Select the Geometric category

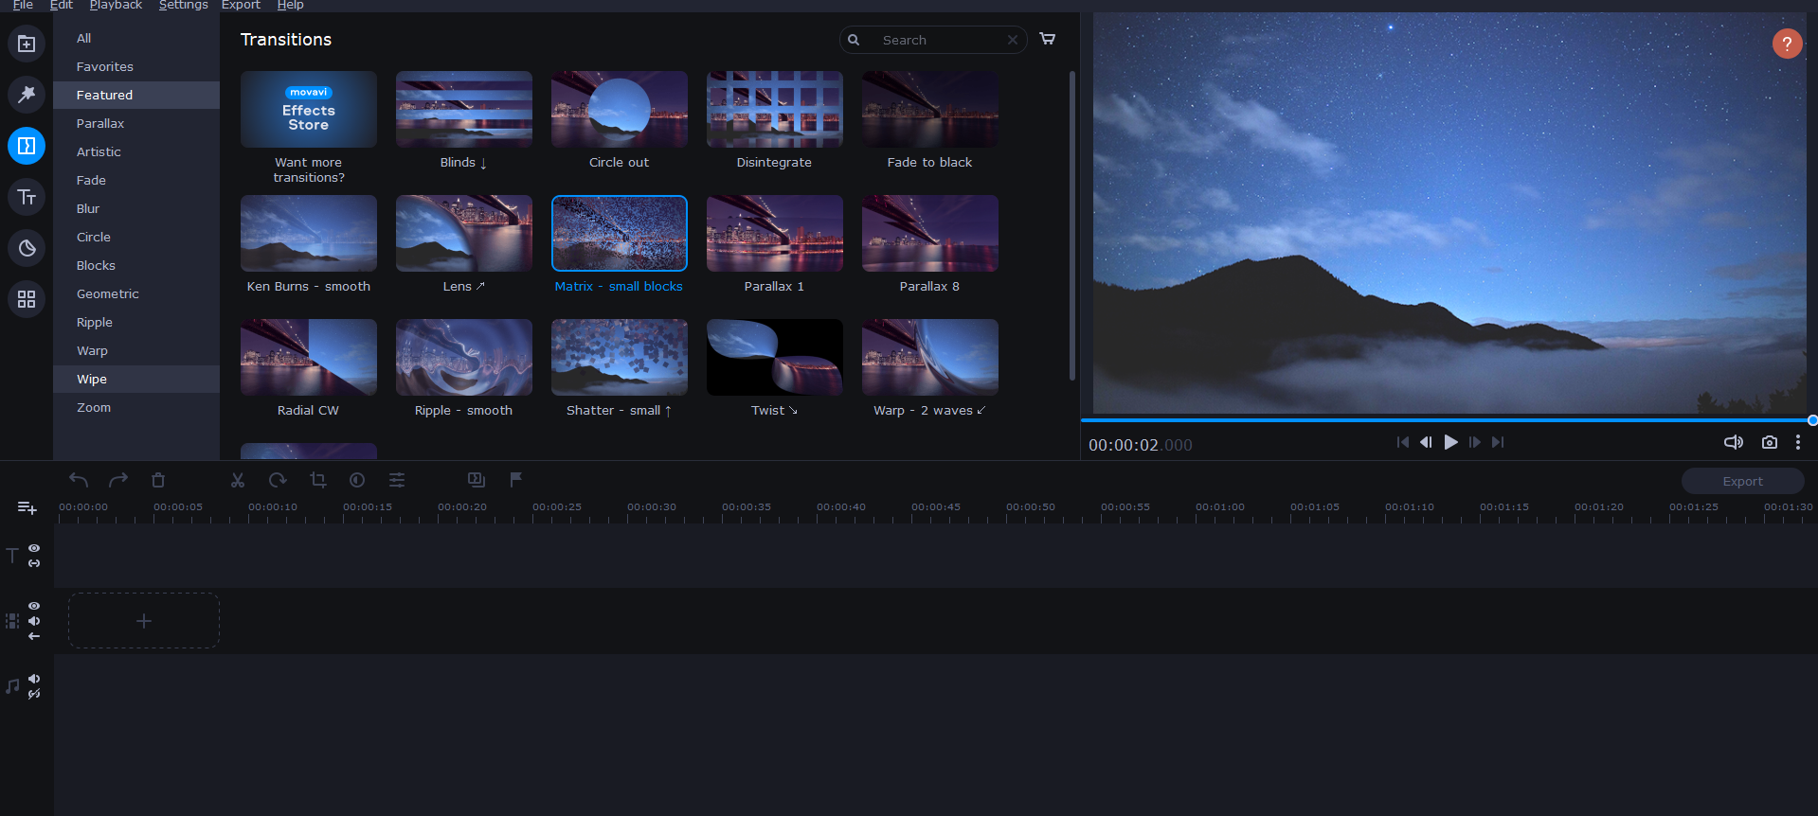136,293
